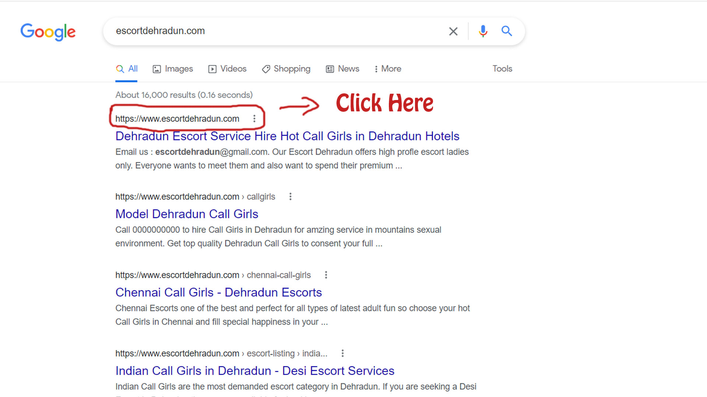The height and width of the screenshot is (397, 707).
Task: Select the All results tab
Action: [126, 69]
